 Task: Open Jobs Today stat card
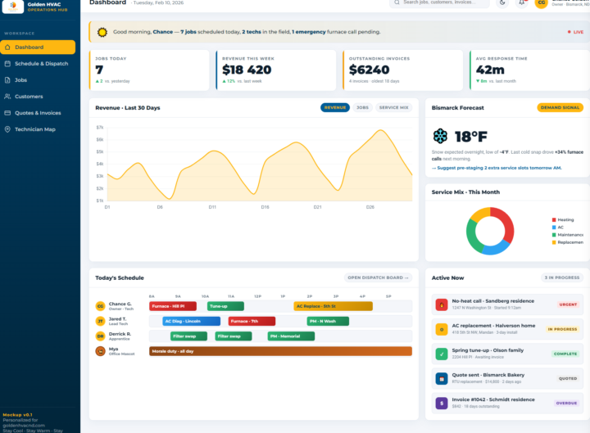click(149, 70)
